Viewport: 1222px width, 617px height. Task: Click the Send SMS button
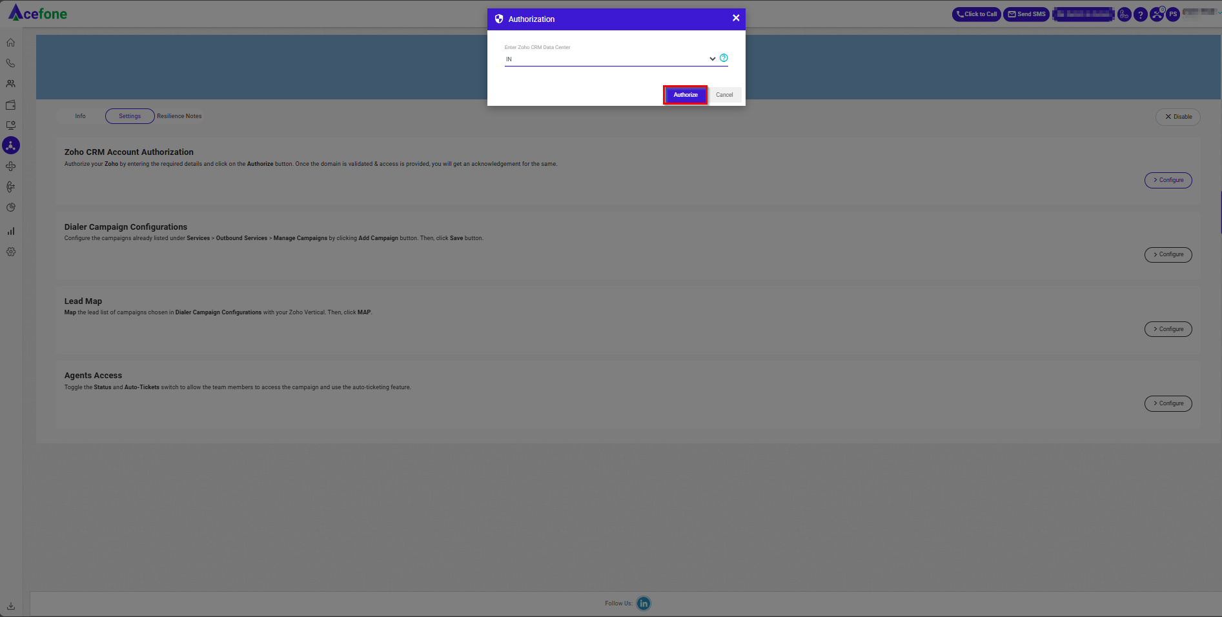tap(1026, 14)
